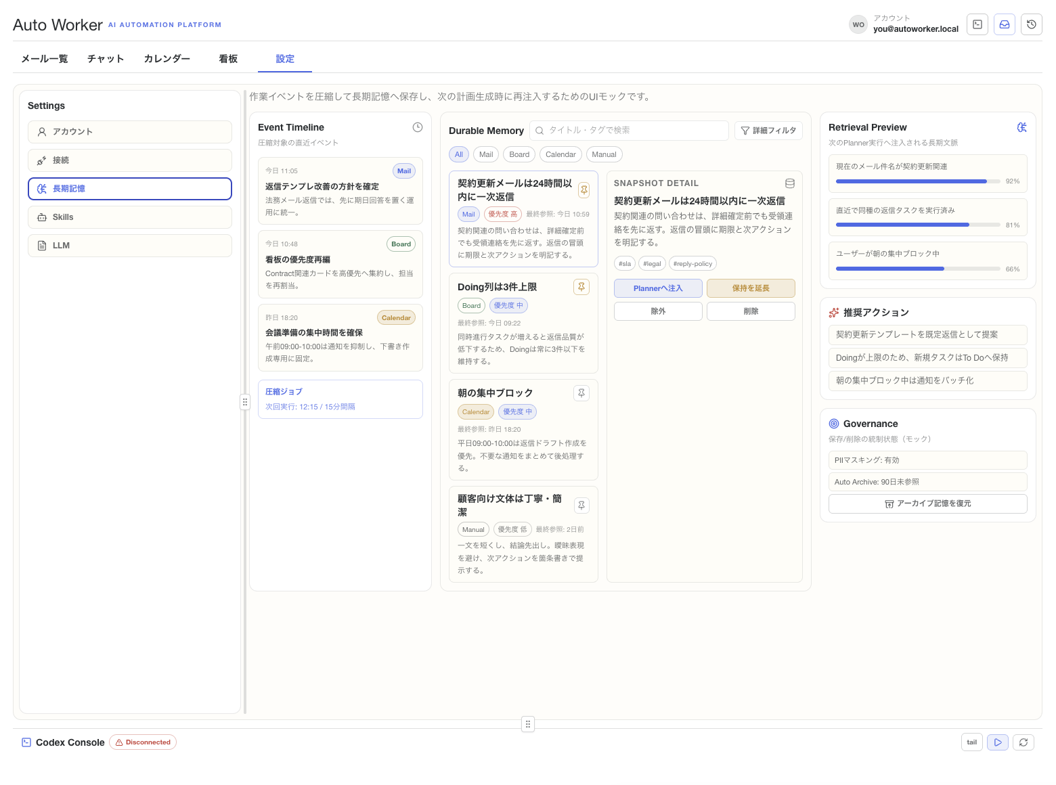
Task: Open 返信テンプレ改善の方針を確定 event
Action: (x=340, y=191)
